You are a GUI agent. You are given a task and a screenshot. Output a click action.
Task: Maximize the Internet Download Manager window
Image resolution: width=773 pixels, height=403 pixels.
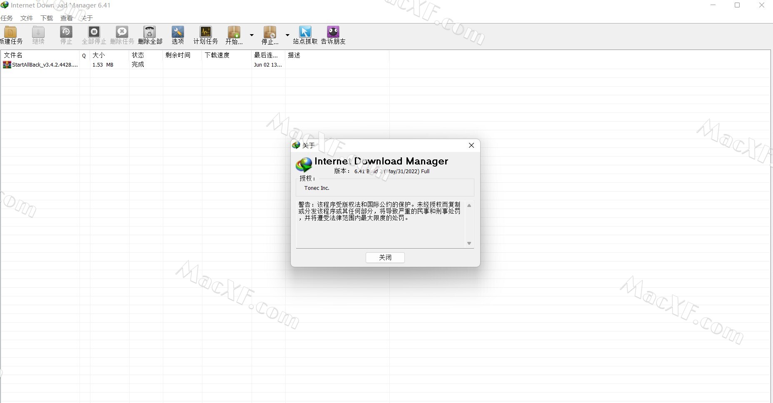737,5
